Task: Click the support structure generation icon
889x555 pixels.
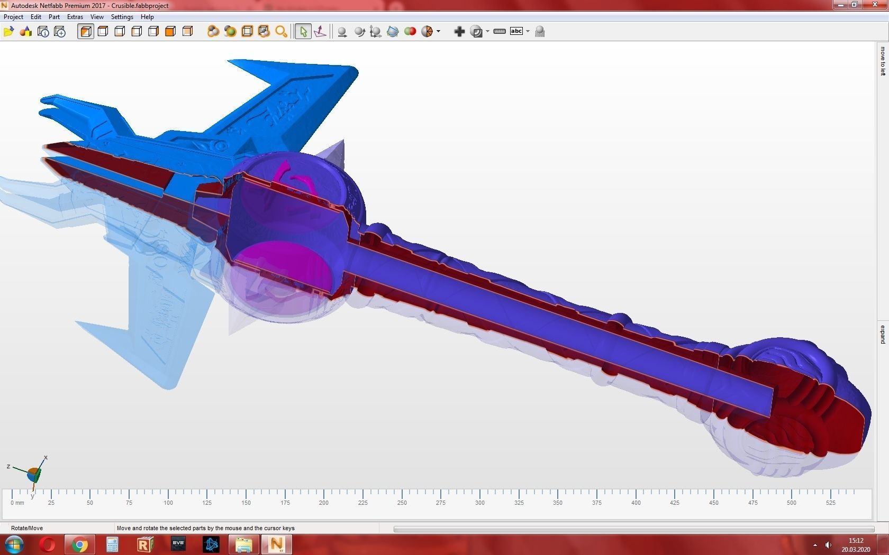Action: [540, 32]
